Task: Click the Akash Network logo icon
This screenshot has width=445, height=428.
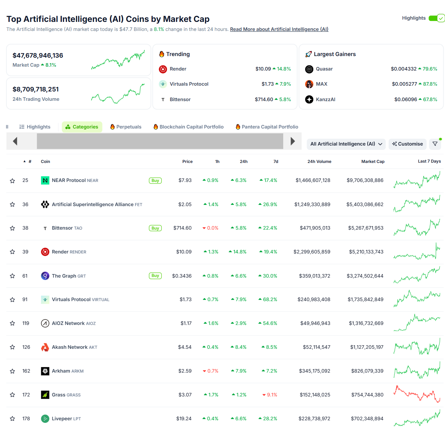Action: tap(45, 347)
